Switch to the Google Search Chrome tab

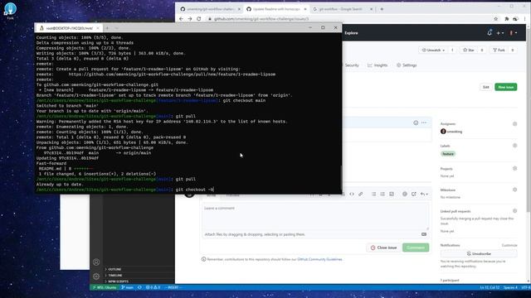point(342,9)
